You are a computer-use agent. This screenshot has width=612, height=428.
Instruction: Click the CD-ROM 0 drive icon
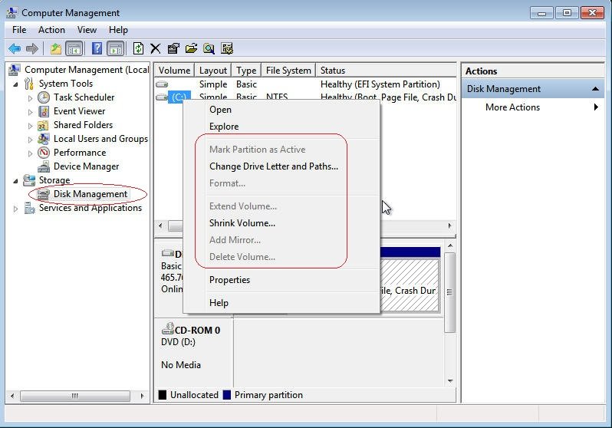167,329
